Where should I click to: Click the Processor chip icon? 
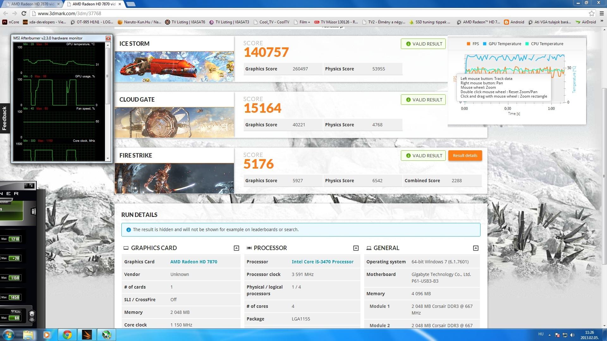249,248
